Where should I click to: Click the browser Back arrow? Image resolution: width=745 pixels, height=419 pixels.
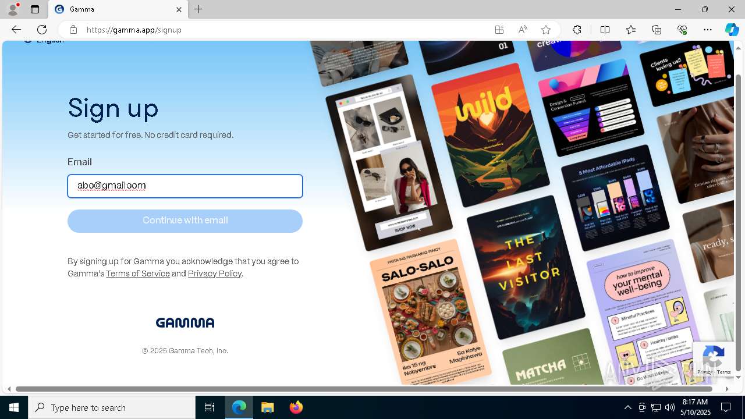[x=16, y=30]
